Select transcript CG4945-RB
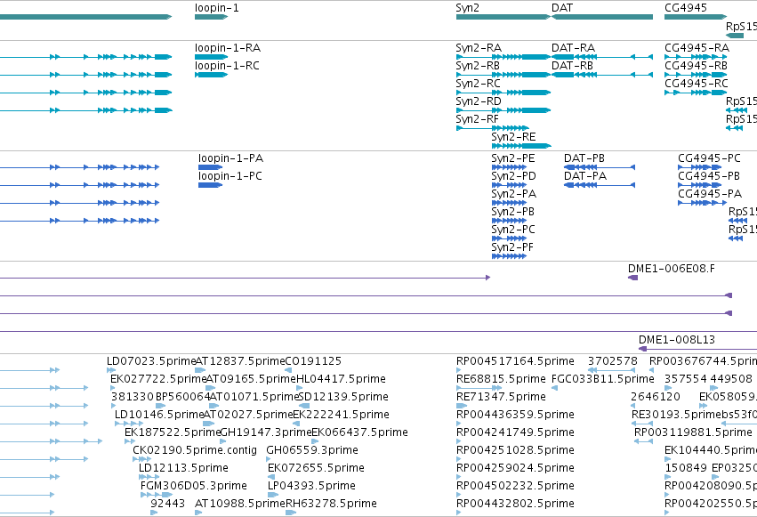757x517 pixels. pyautogui.click(x=696, y=75)
